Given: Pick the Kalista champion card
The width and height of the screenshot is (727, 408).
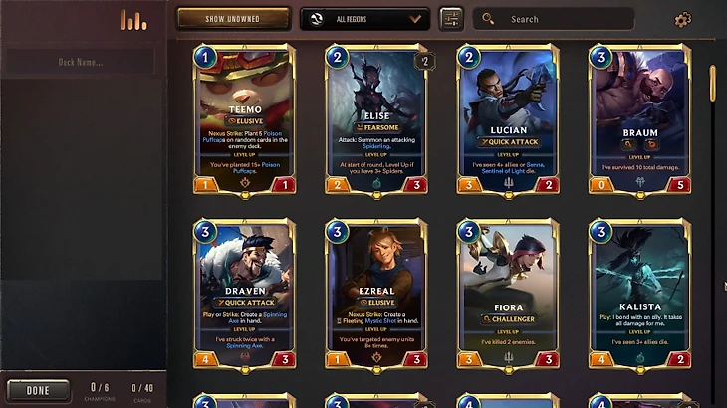Looking at the screenshot, I should [x=639, y=295].
